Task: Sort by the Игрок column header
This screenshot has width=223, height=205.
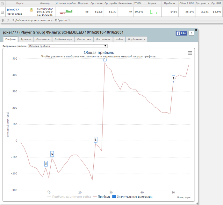Action: click(x=20, y=3)
